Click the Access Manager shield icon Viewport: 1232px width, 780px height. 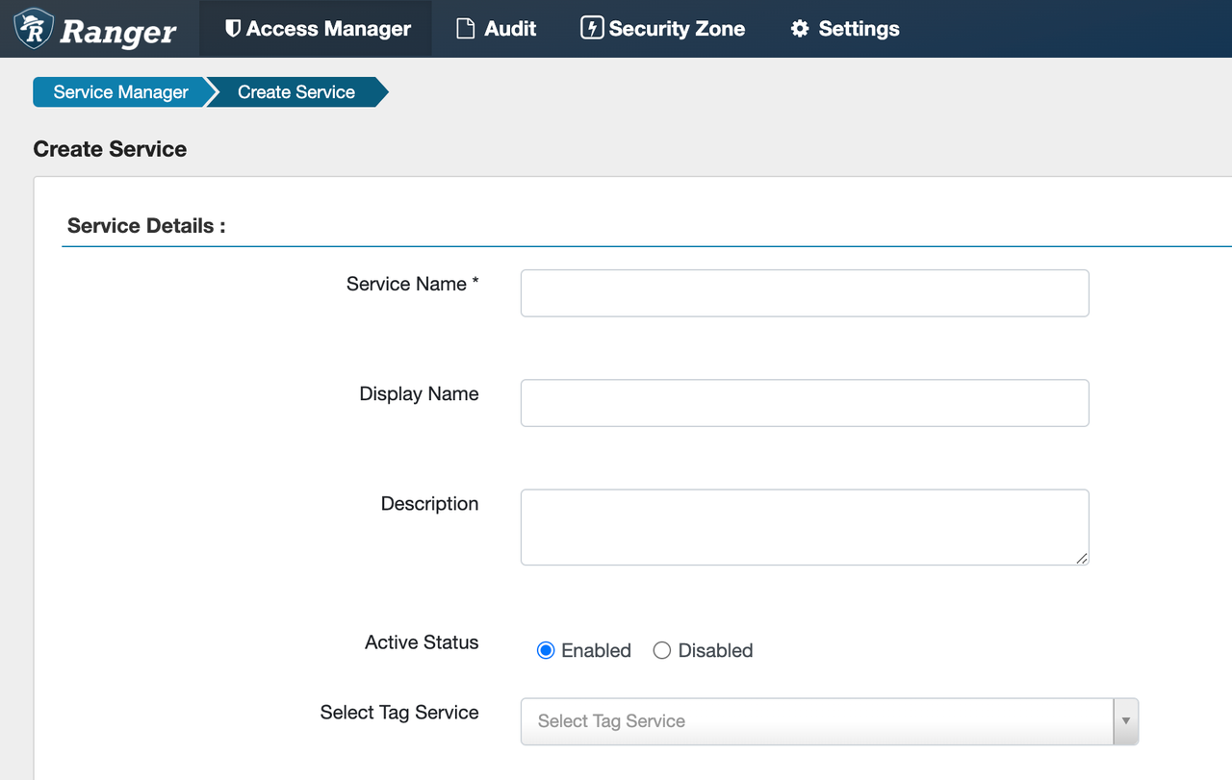[232, 29]
